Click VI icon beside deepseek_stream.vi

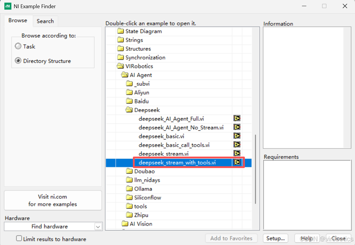pyautogui.click(x=237, y=153)
